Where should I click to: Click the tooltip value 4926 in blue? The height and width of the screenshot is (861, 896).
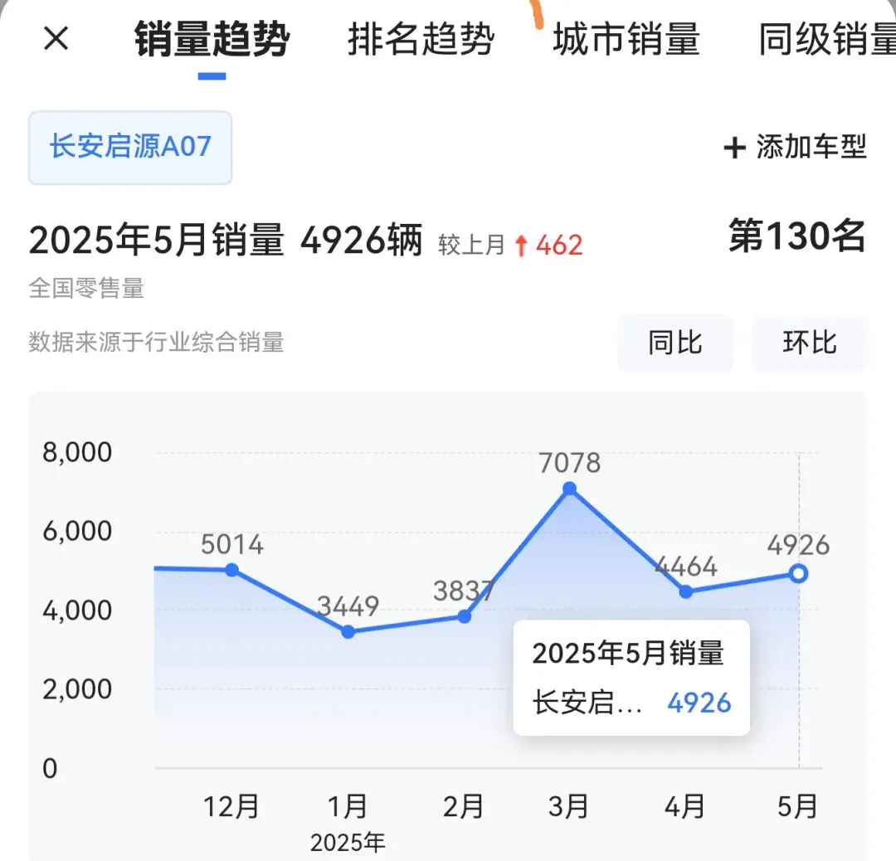pyautogui.click(x=699, y=703)
